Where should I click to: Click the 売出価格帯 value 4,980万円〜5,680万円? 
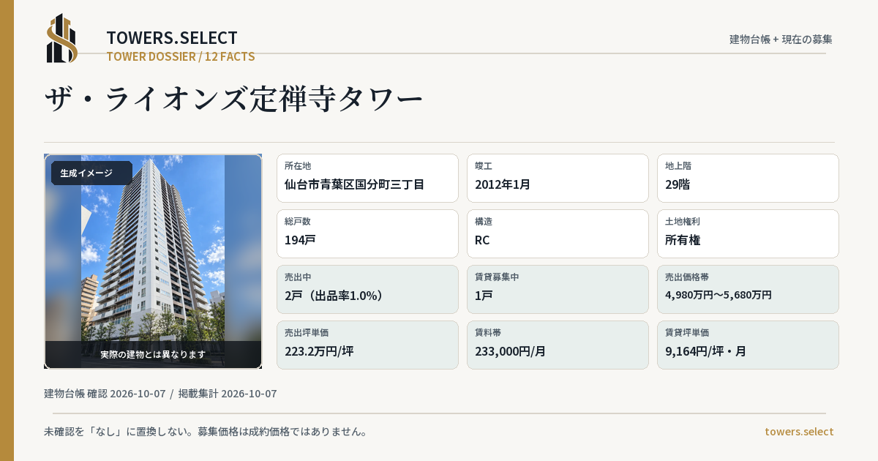[718, 295]
